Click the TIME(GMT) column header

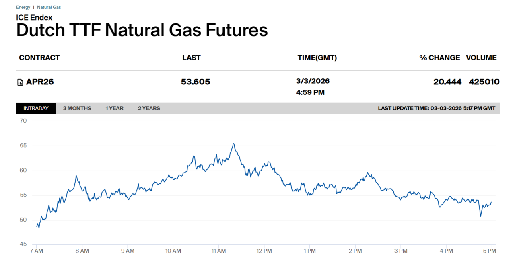pyautogui.click(x=317, y=58)
